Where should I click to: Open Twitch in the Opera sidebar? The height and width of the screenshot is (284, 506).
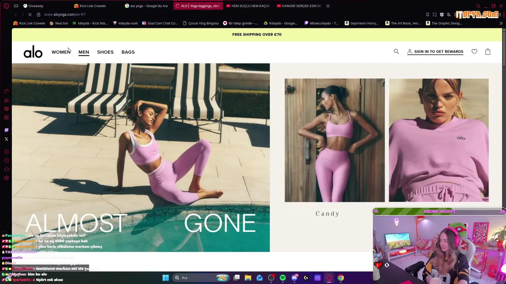tap(6, 130)
